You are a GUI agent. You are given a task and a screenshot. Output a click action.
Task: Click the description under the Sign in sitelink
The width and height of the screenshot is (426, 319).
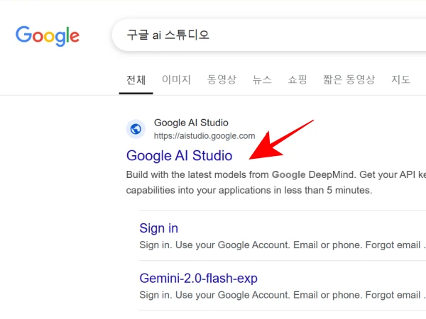[283, 245]
